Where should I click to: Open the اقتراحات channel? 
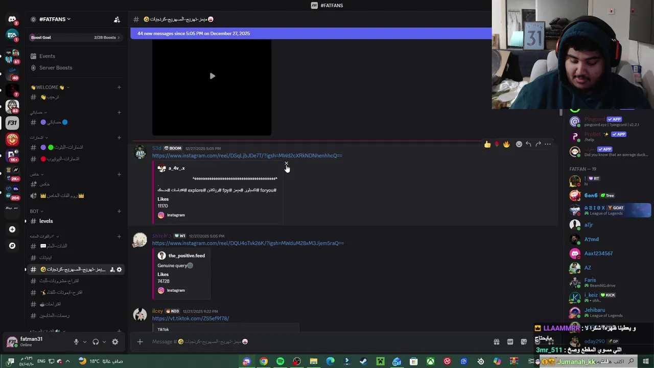click(x=76, y=304)
